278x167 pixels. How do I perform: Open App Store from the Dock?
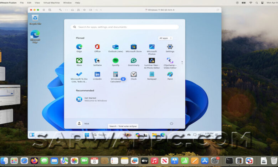click(x=205, y=161)
